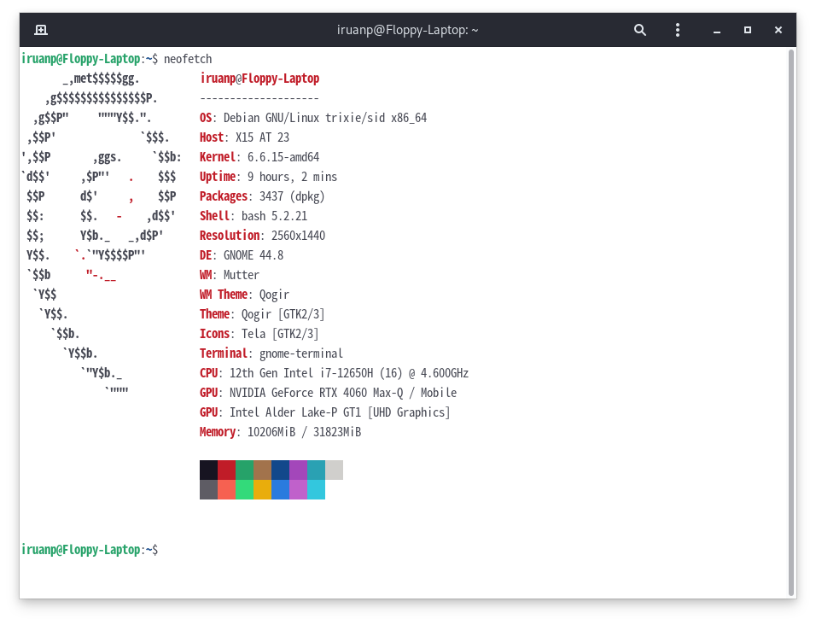This screenshot has height=625, width=816.
Task: Click the Theme value Qogir [GTK2/3]
Action: (283, 314)
